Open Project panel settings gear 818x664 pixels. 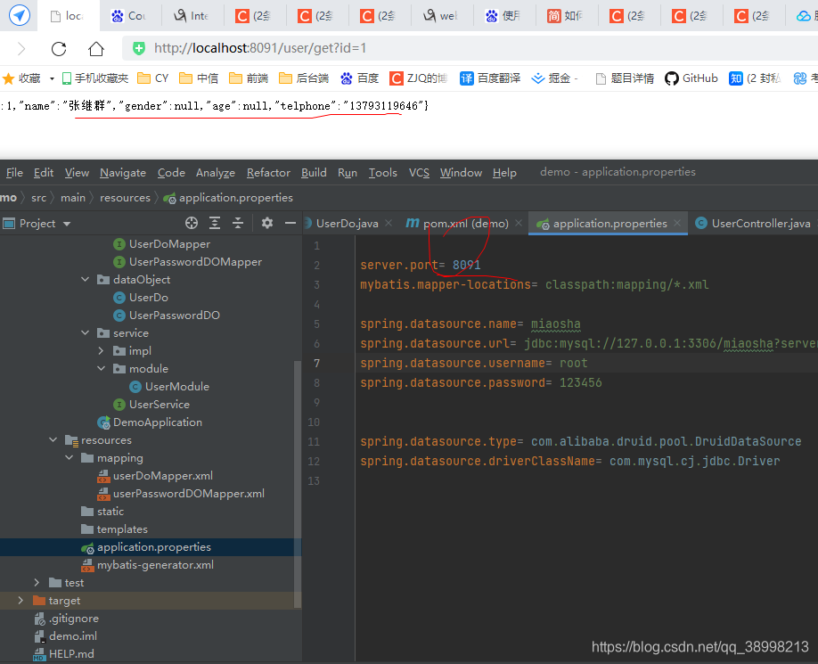(x=267, y=223)
